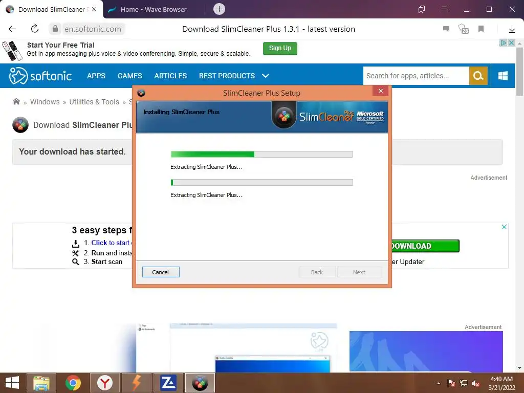The width and height of the screenshot is (524, 393).
Task: Cancel the SlimCleaner Plus installation
Action: click(161, 272)
